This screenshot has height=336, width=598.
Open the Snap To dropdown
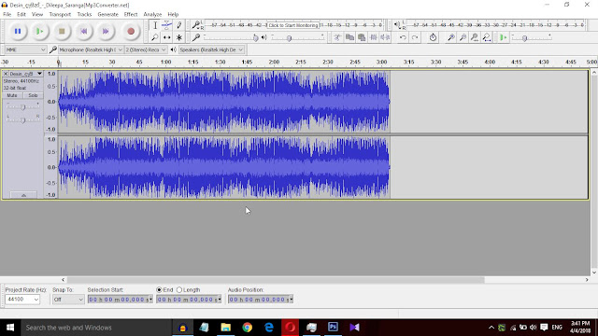point(68,300)
